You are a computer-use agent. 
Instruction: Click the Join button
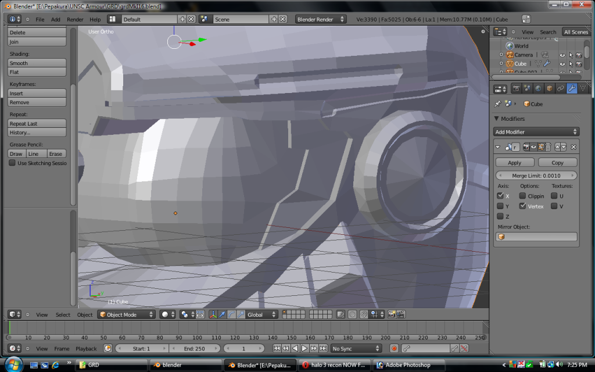37,42
